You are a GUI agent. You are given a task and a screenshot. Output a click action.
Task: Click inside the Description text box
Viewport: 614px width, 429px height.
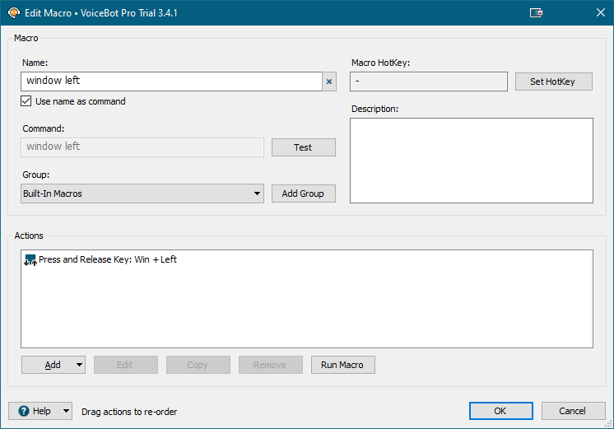(471, 161)
